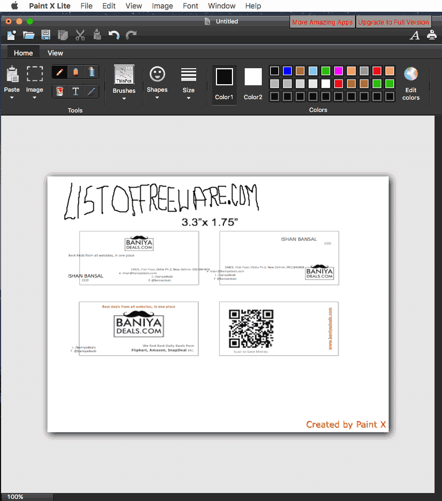The height and width of the screenshot is (501, 442).
Task: Open the font panel with the A icon
Action: pyautogui.click(x=415, y=35)
